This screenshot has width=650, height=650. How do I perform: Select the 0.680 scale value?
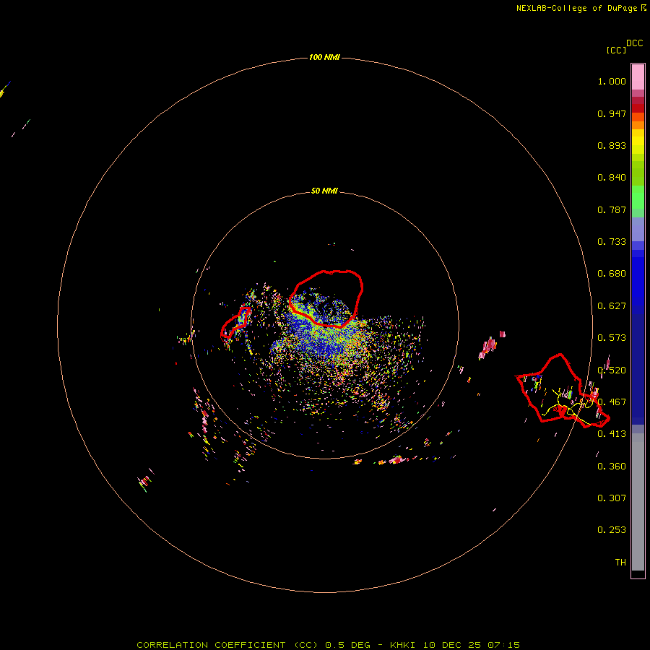point(612,274)
